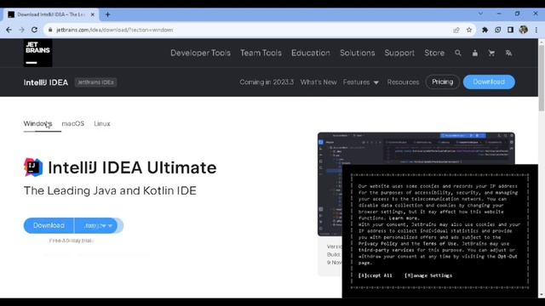
Task: Open the language selector icon
Action: pos(508,53)
